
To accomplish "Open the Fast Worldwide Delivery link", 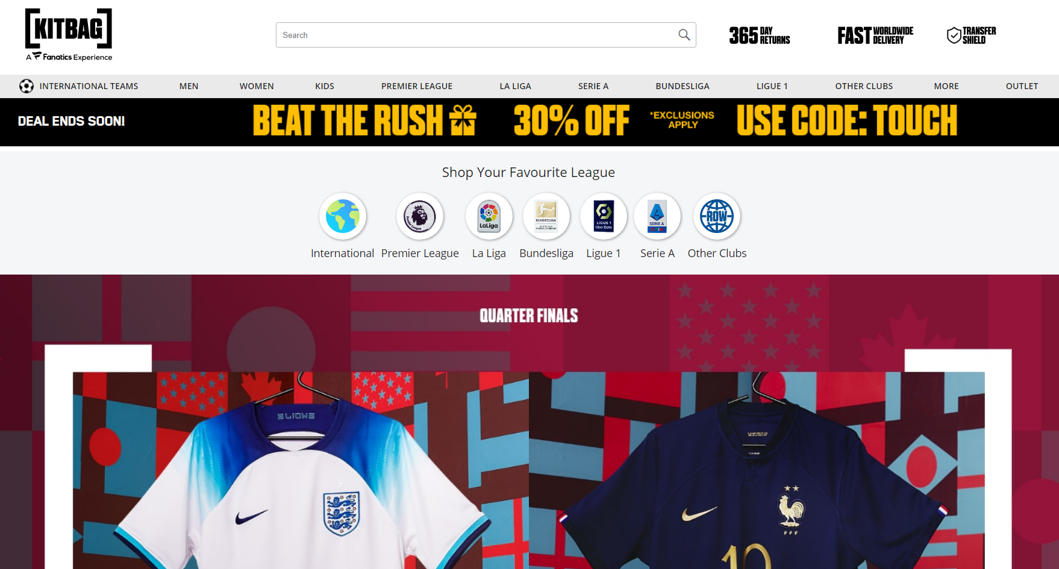I will coord(875,36).
